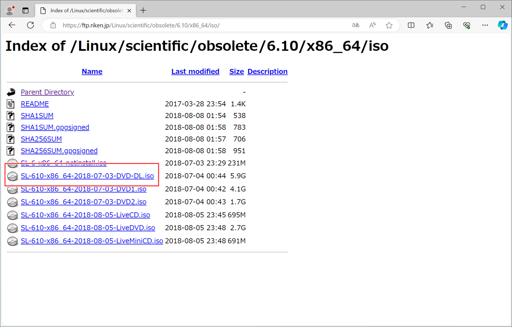
Task: Open split screen view icon
Action: tap(411, 25)
